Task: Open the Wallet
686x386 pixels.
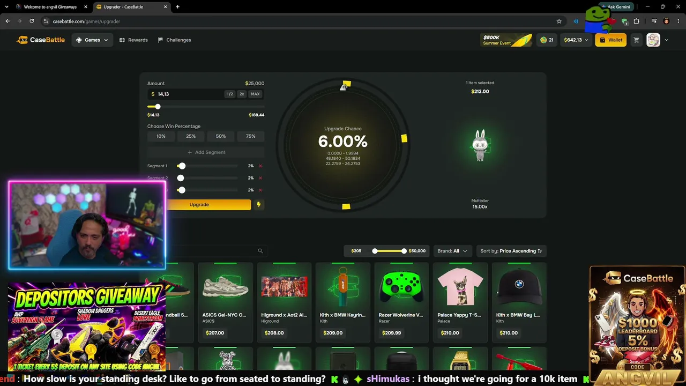Action: (611, 40)
